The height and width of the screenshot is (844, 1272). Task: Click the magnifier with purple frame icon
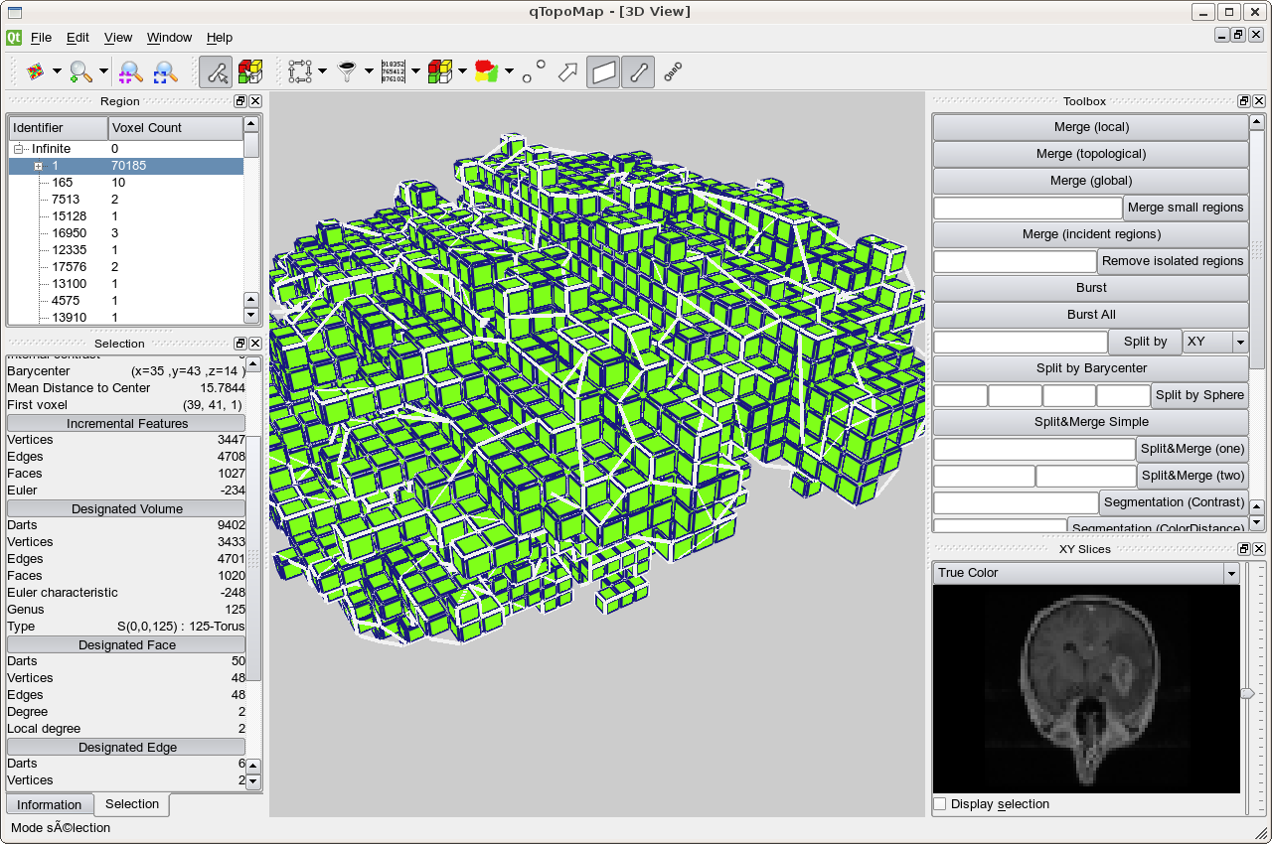(130, 71)
